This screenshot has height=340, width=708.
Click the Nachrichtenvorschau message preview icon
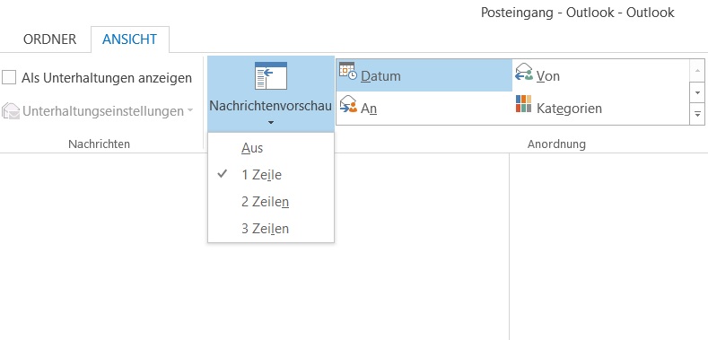pyautogui.click(x=271, y=76)
